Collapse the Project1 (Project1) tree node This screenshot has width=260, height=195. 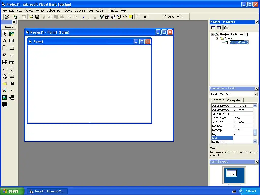(x=213, y=34)
